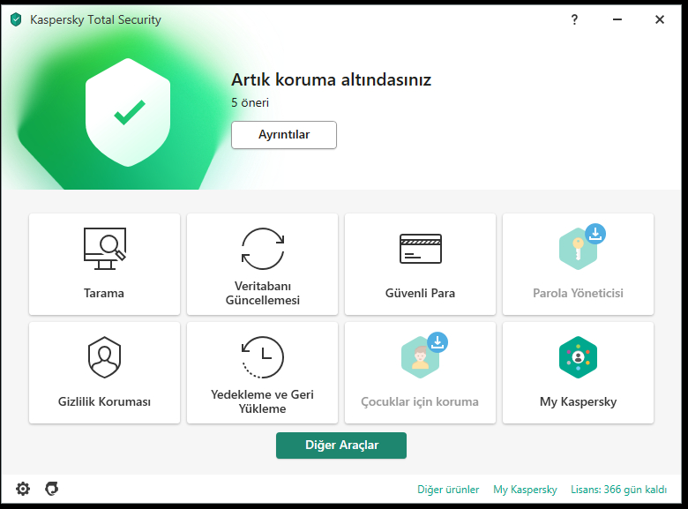688x509 pixels.
Task: Click Artık koruma altındasınız heading
Action: pyautogui.click(x=332, y=80)
